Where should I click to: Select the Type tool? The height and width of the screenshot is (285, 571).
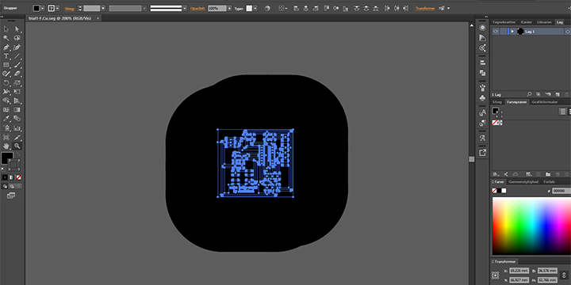6,56
